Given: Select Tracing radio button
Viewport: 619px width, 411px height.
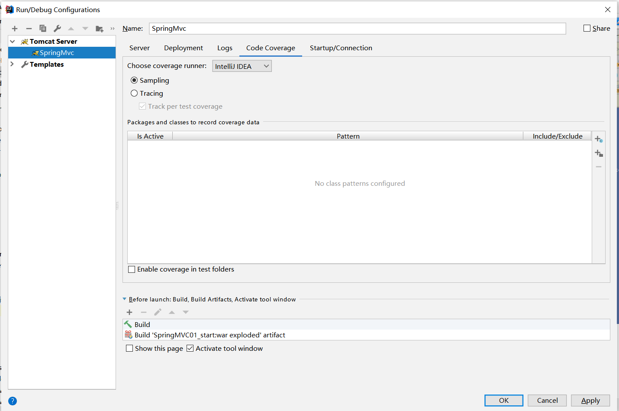Looking at the screenshot, I should [x=134, y=94].
